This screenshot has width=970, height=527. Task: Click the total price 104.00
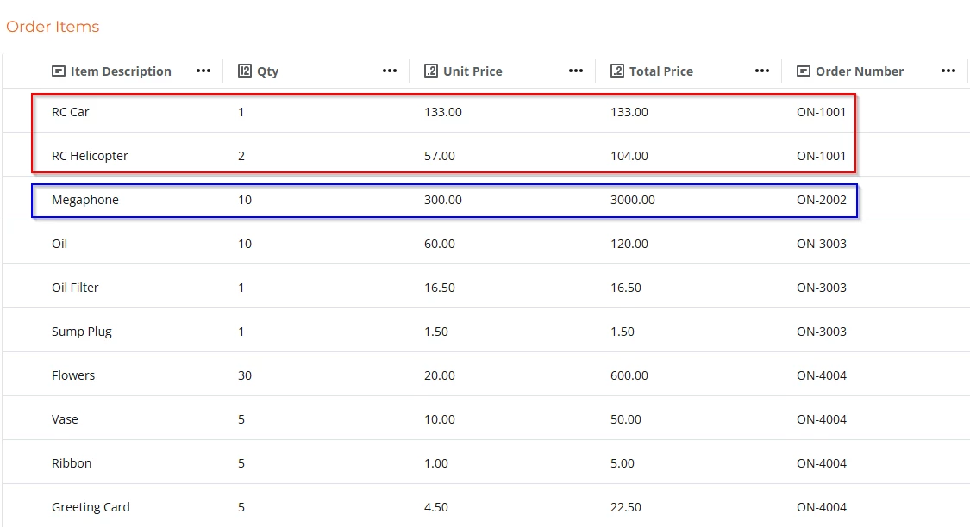(x=629, y=156)
